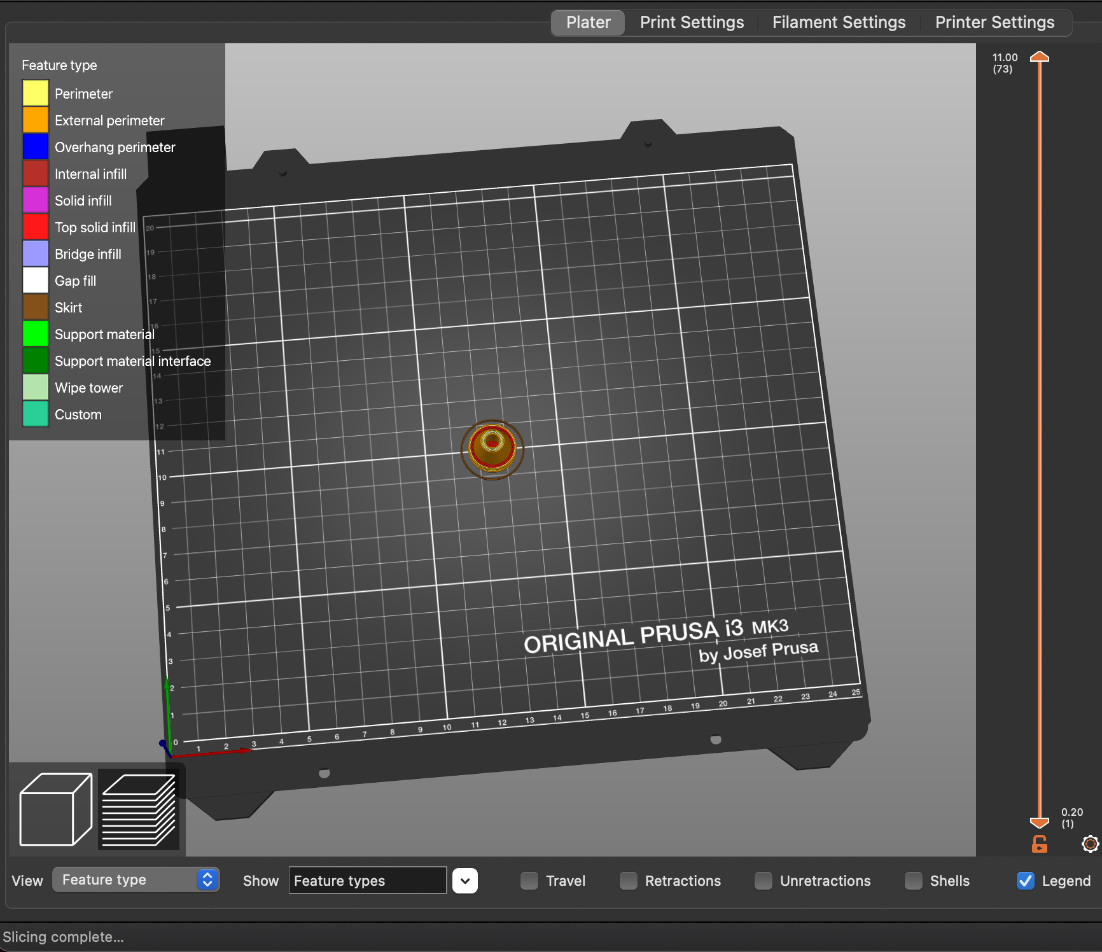Click the pale green Wipe tower swatch
Image resolution: width=1102 pixels, height=952 pixels.
(36, 387)
